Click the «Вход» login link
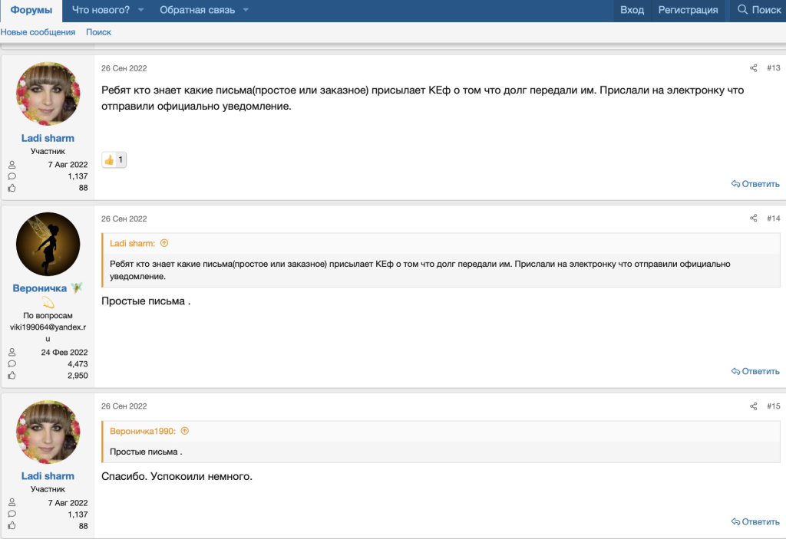The width and height of the screenshot is (786, 539). pos(632,10)
